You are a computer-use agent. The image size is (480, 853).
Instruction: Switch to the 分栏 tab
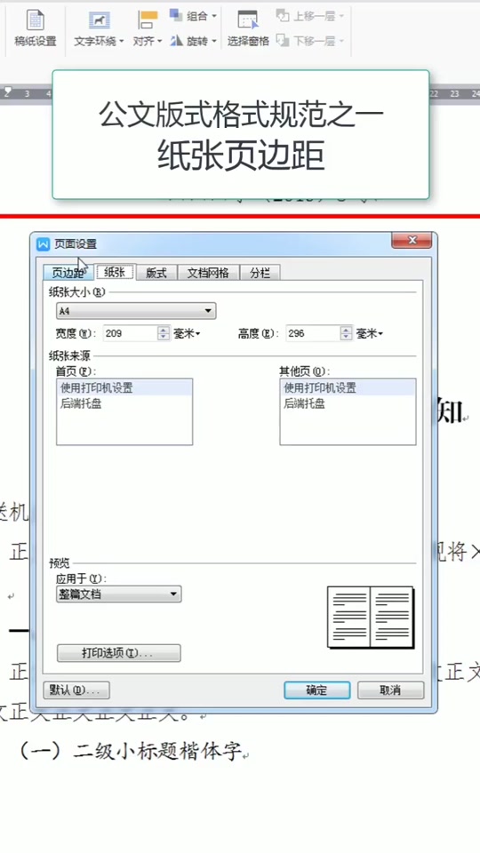tap(260, 273)
